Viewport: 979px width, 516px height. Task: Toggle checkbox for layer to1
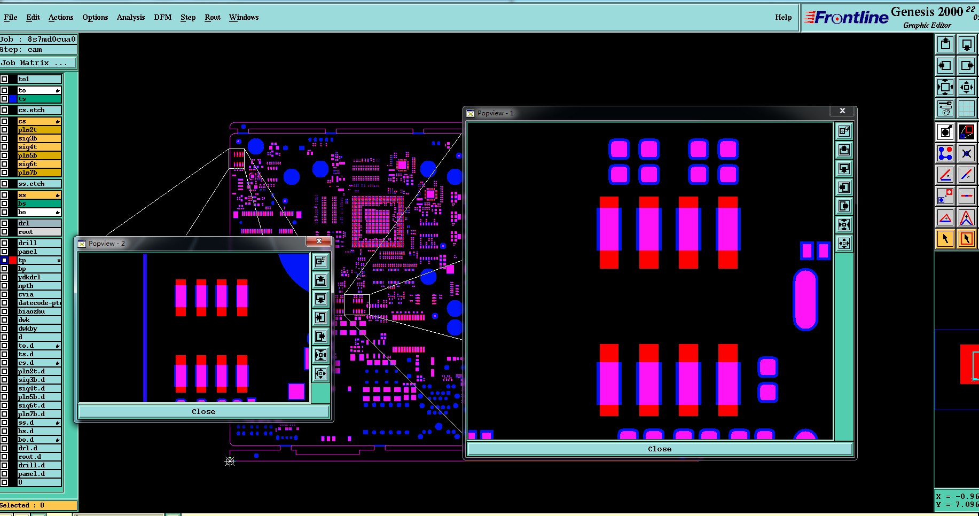(x=4, y=79)
